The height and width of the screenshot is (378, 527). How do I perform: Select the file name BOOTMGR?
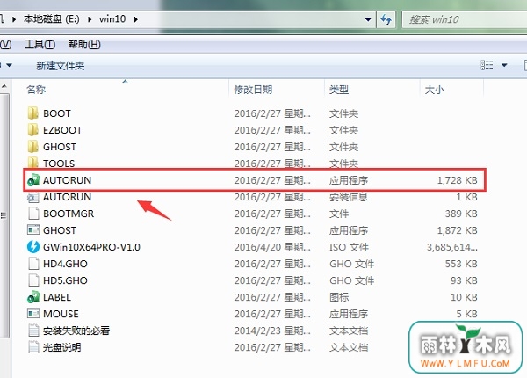[69, 214]
